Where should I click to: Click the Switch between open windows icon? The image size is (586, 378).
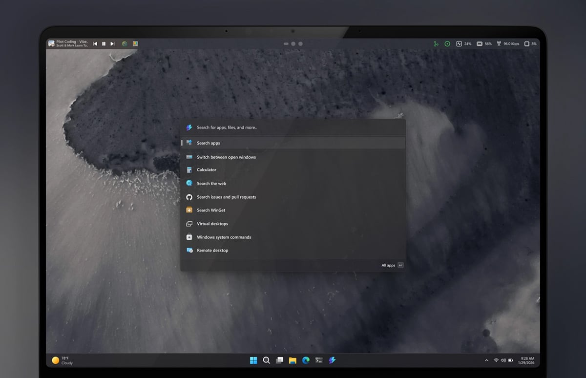(189, 157)
